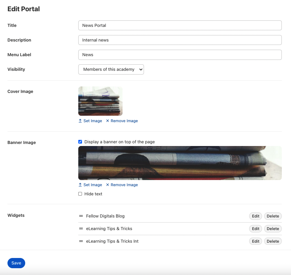Click the banner image preview

pos(180,163)
